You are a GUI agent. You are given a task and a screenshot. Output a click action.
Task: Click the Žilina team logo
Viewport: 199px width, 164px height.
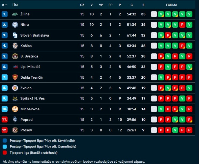[x=15, y=14]
